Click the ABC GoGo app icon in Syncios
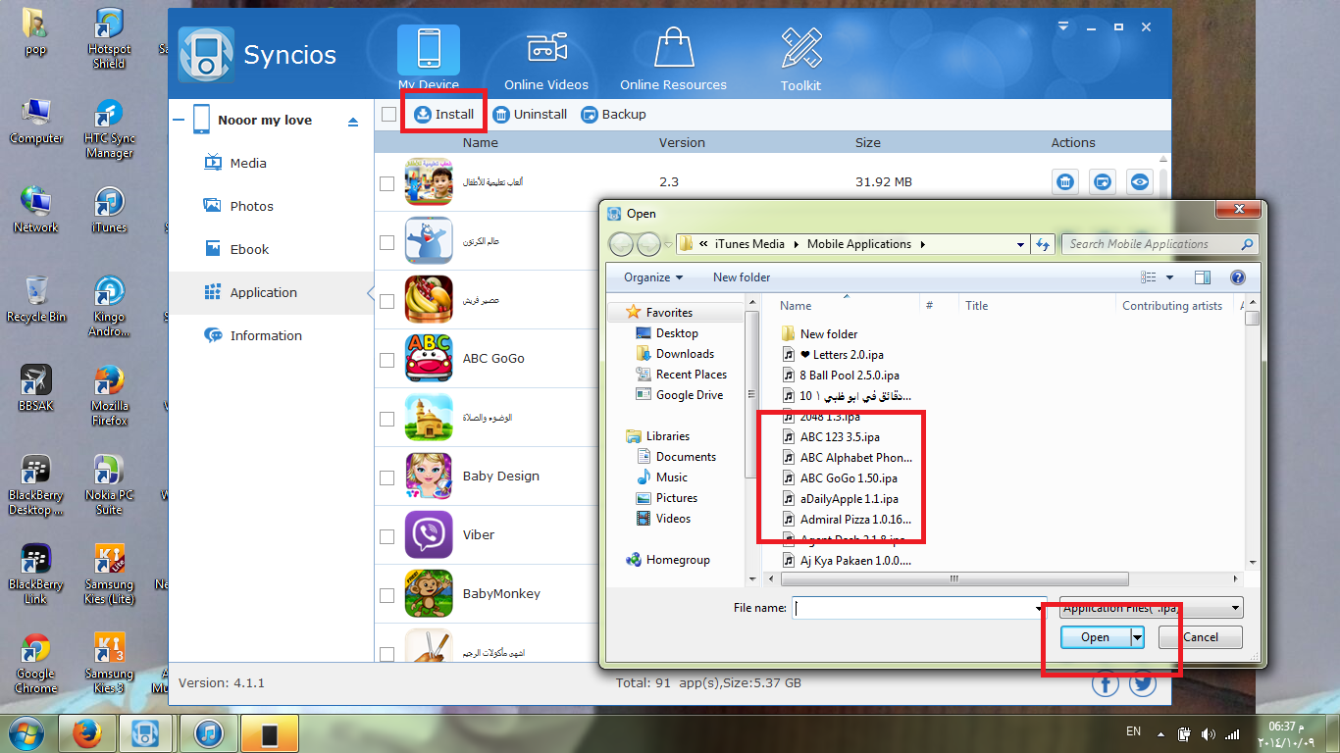This screenshot has height=753, width=1340. pos(429,359)
